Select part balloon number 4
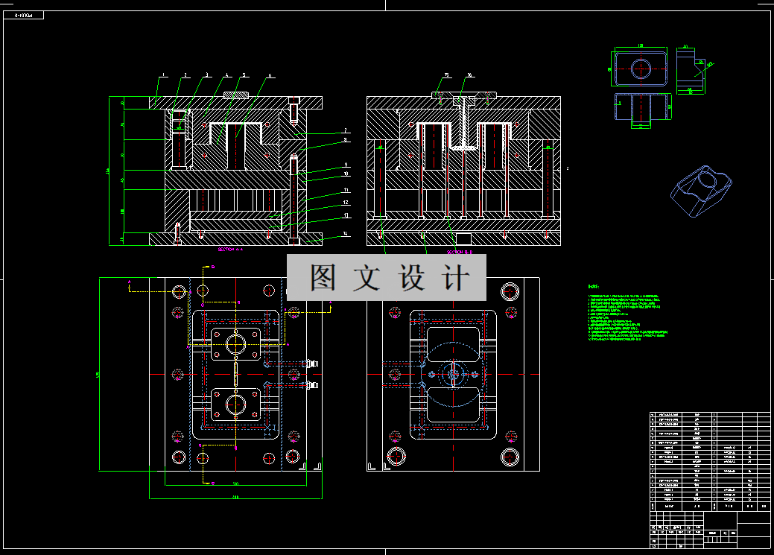This screenshot has width=774, height=555. [226, 75]
